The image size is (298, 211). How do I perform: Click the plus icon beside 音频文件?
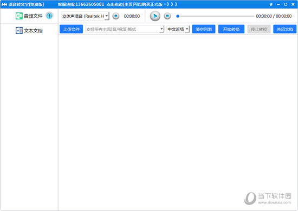[49, 16]
